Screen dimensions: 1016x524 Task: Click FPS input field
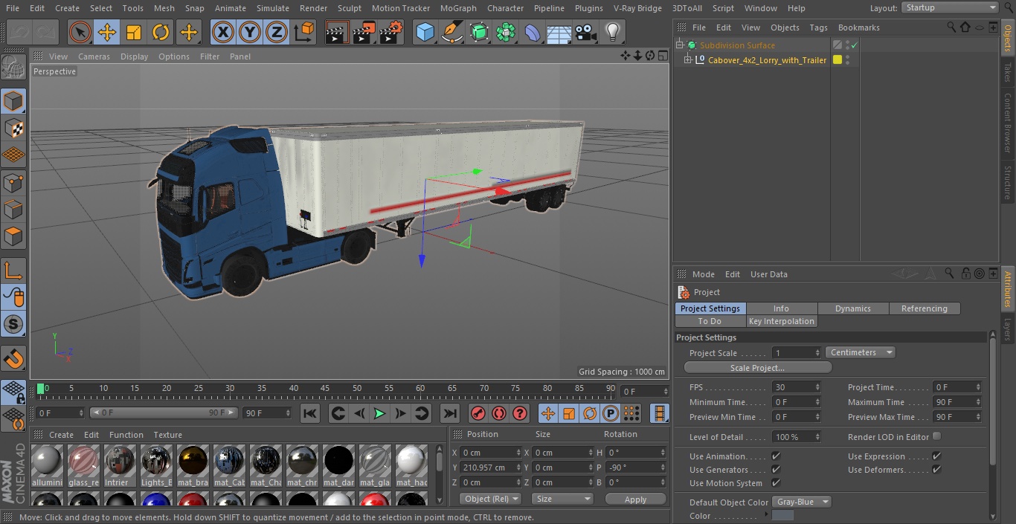pos(797,387)
